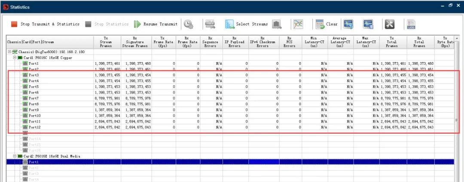Click Resume Transmit in the toolbar

156,24
